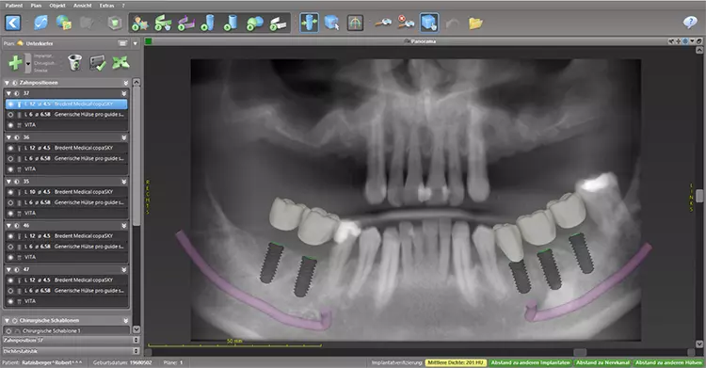This screenshot has width=706, height=368.
Task: Toggle visibility of tooth 36 Generische Hülse
Action: point(10,158)
